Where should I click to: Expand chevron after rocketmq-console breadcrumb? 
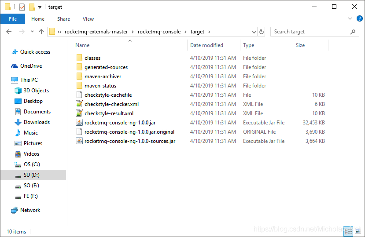(x=185, y=32)
